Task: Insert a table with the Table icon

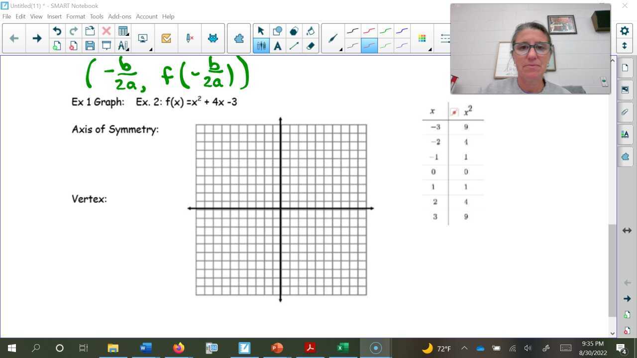Action: [x=123, y=30]
